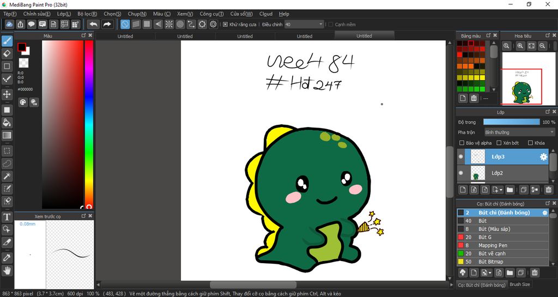This screenshot has width=558, height=297.
Task: Turn snap off in top toolbar
Action: pos(125,24)
